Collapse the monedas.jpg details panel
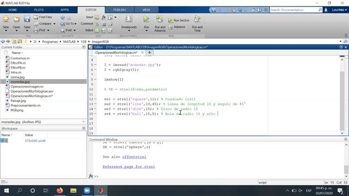Image resolution: width=349 pixels, height=196 pixels. click(83, 122)
